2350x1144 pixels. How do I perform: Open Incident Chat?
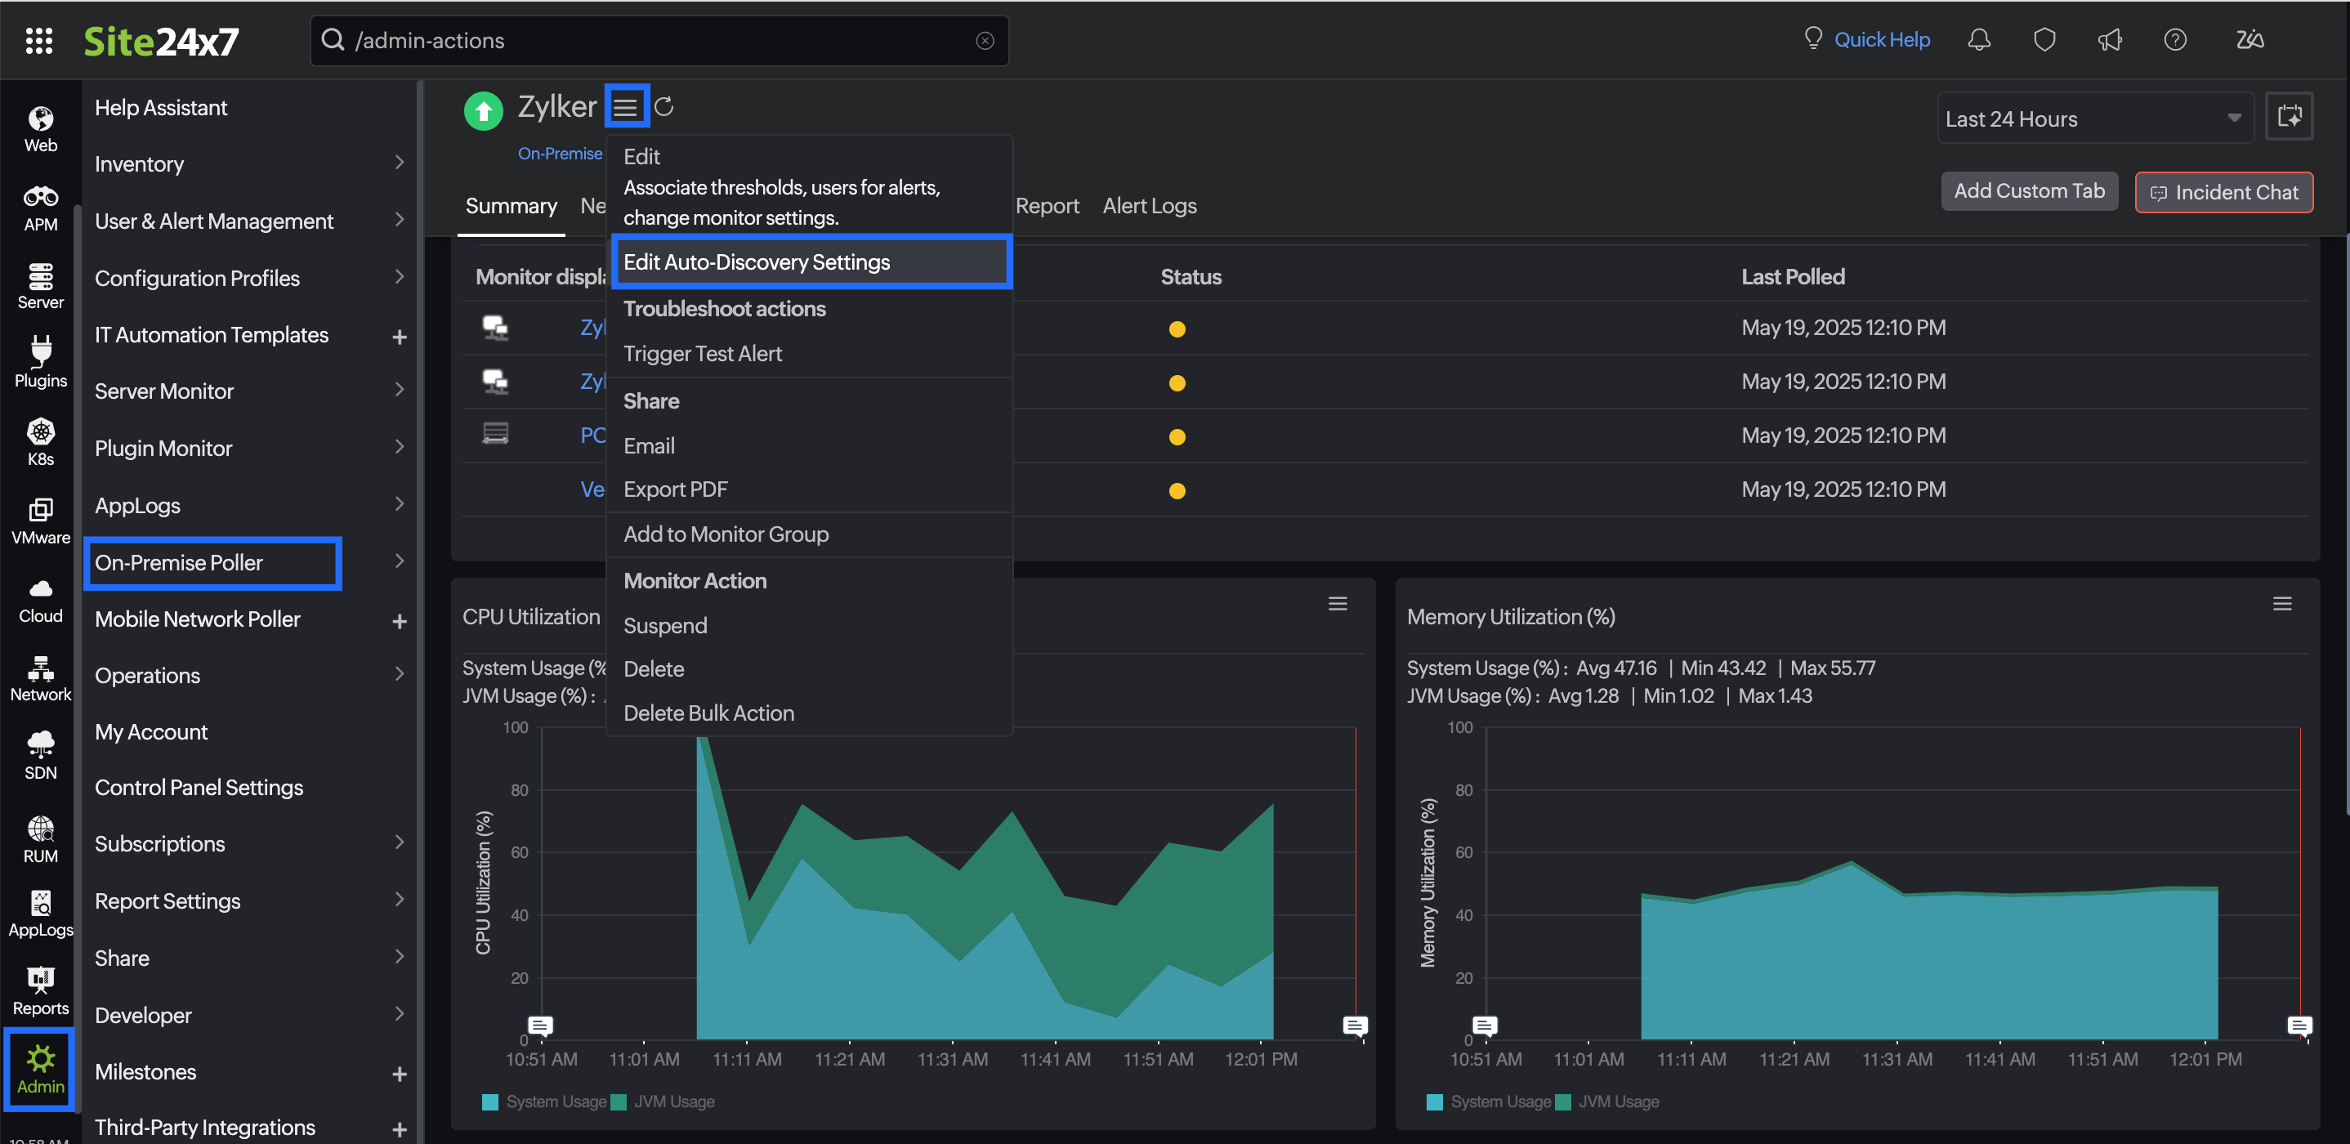point(2223,191)
